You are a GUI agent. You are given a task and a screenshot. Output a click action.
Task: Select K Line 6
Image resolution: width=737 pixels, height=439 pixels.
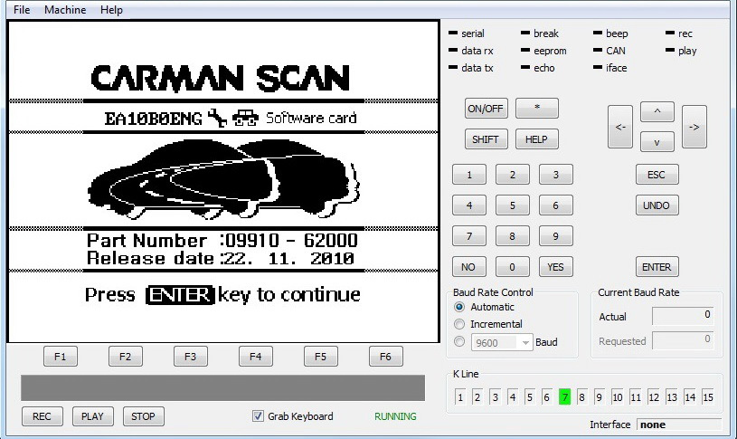[546, 397]
